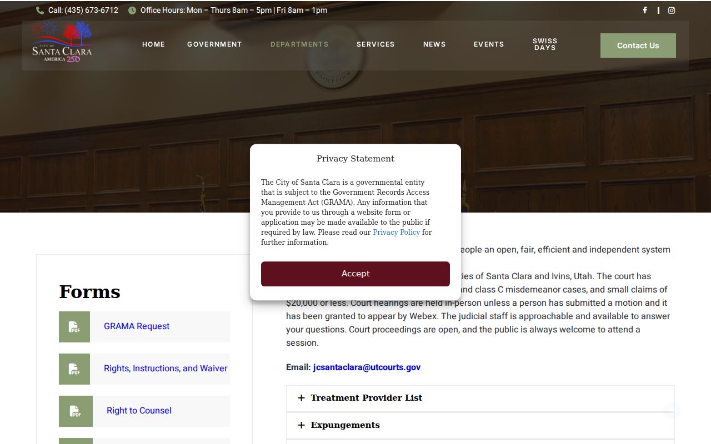The height and width of the screenshot is (444, 711).
Task: Open the Departments menu
Action: [x=299, y=44]
